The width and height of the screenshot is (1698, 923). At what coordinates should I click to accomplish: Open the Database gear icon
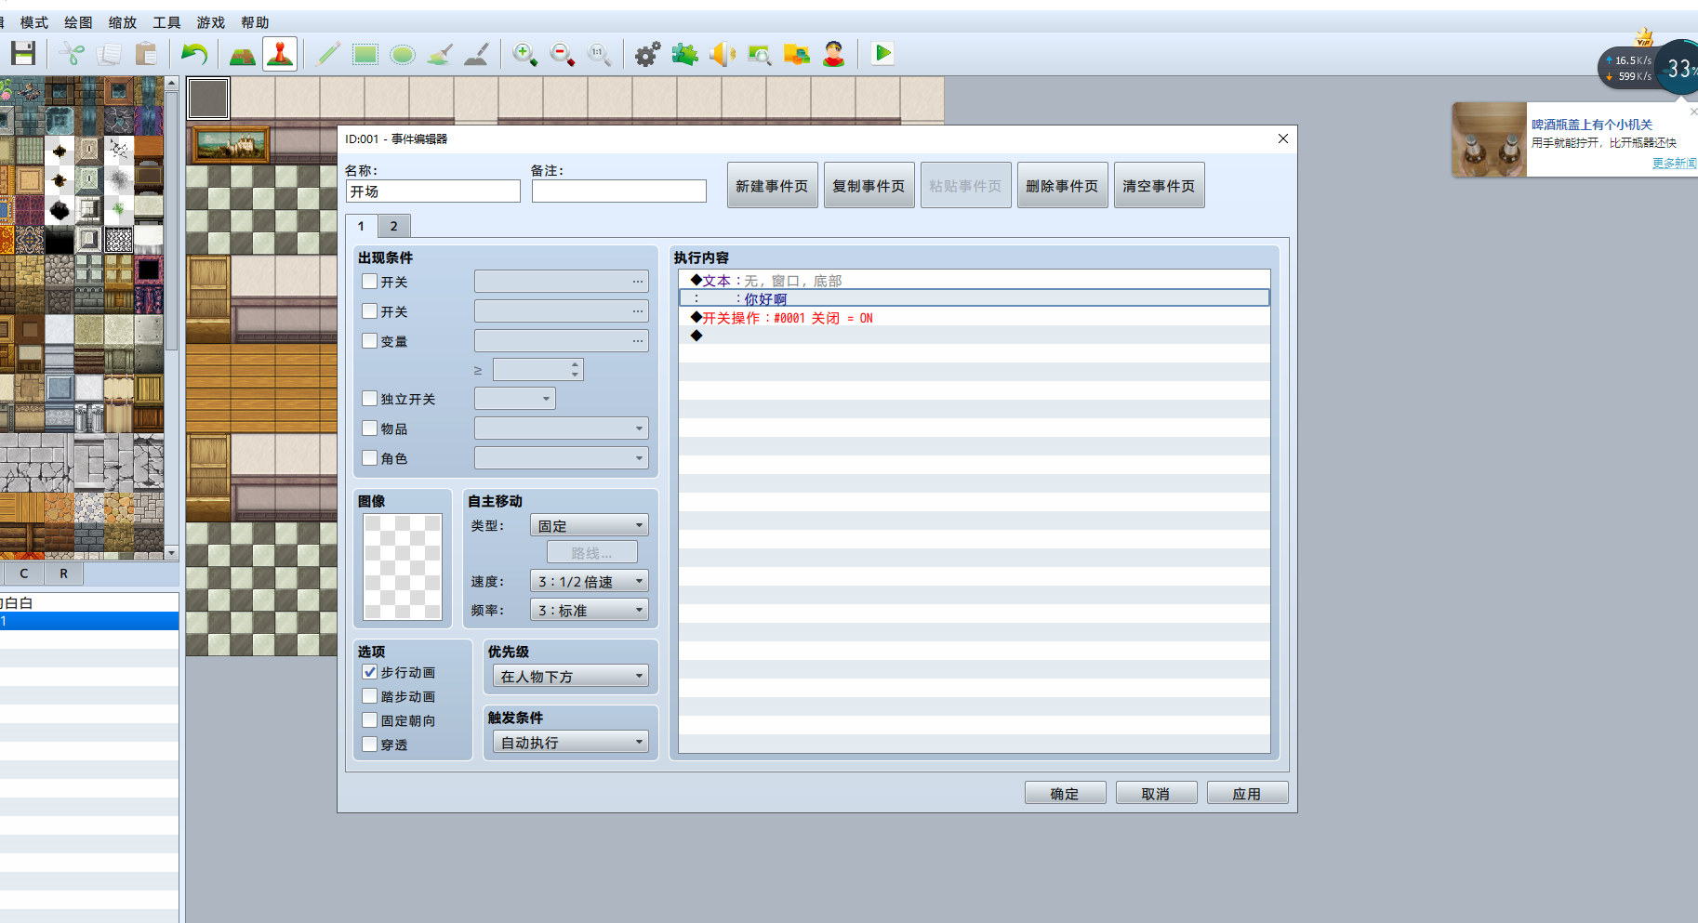pyautogui.click(x=647, y=54)
